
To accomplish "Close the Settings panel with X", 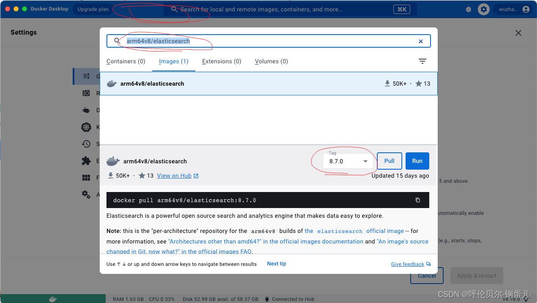I will pyautogui.click(x=518, y=33).
